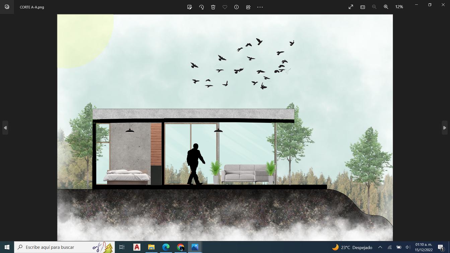Add image to favorites with heart icon
This screenshot has width=450, height=253.
225,7
